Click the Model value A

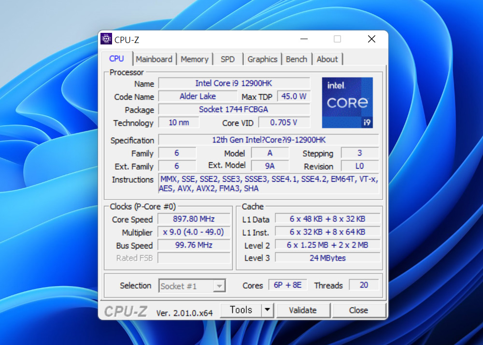[270, 153]
